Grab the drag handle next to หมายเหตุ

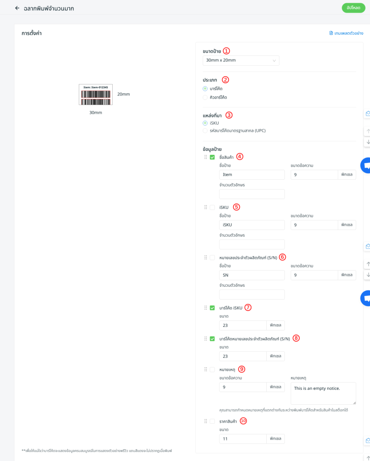206,370
